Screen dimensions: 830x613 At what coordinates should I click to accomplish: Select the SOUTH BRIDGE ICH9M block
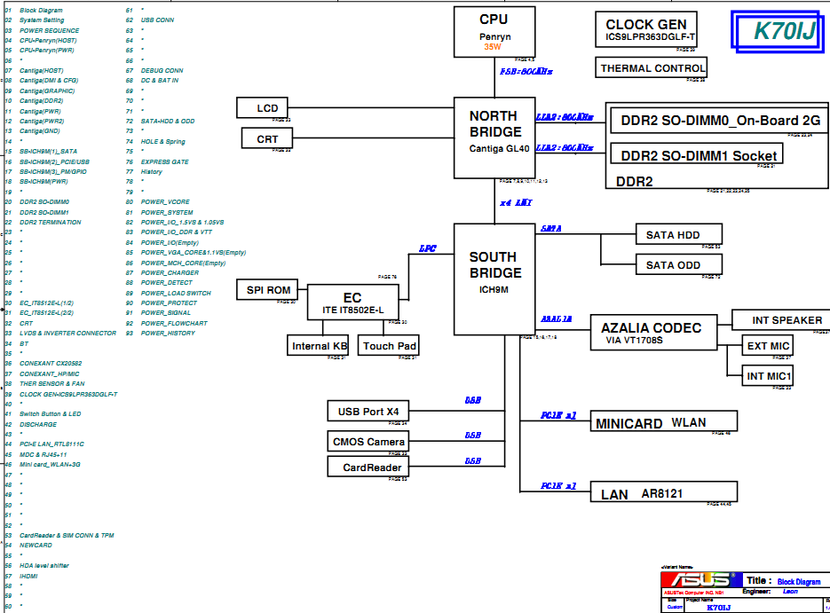coord(494,279)
